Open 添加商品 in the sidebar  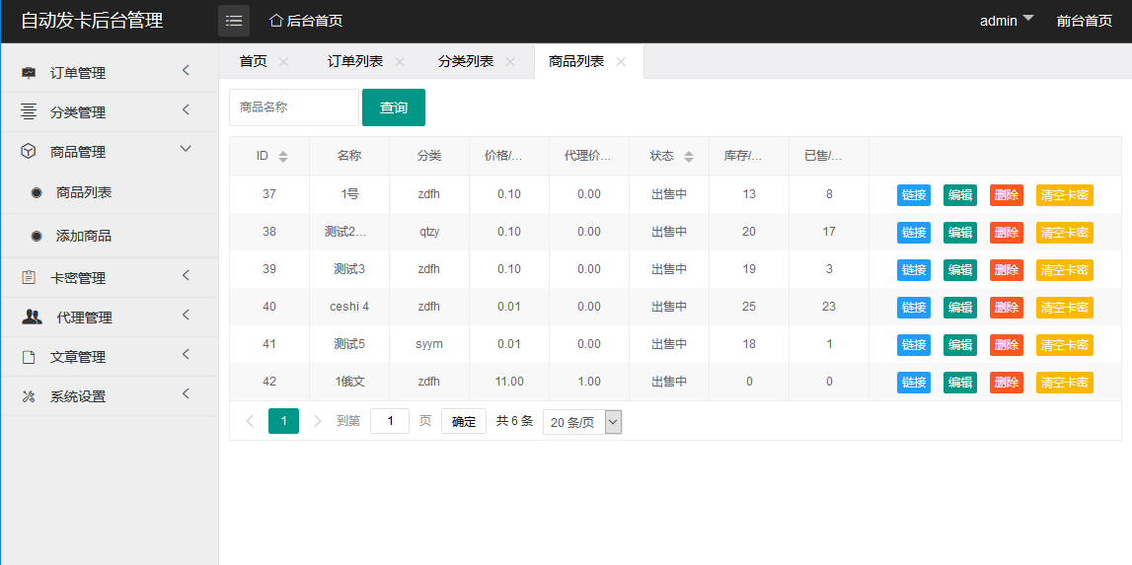coord(84,236)
